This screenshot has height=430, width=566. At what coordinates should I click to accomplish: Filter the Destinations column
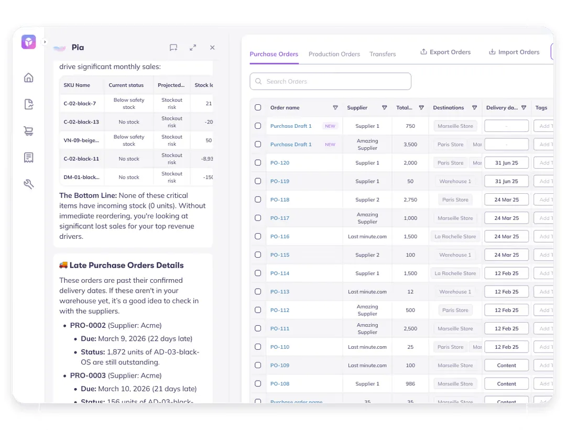tap(475, 107)
